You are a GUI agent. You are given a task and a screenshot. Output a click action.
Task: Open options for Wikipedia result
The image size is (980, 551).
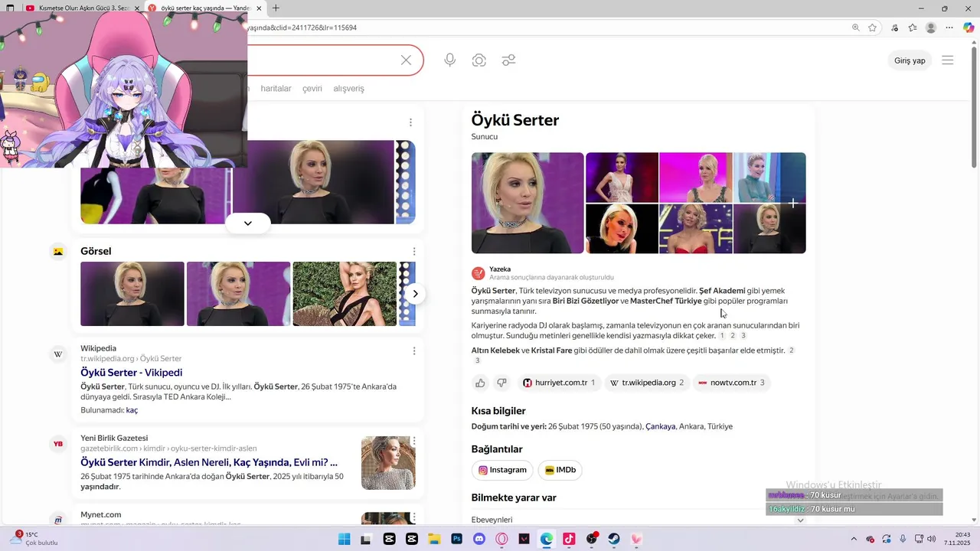[414, 351]
